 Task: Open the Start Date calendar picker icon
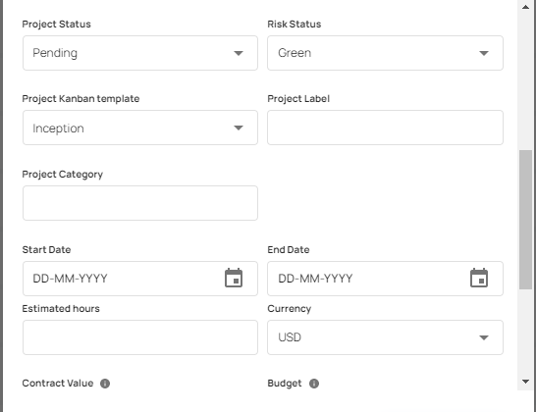coord(234,278)
